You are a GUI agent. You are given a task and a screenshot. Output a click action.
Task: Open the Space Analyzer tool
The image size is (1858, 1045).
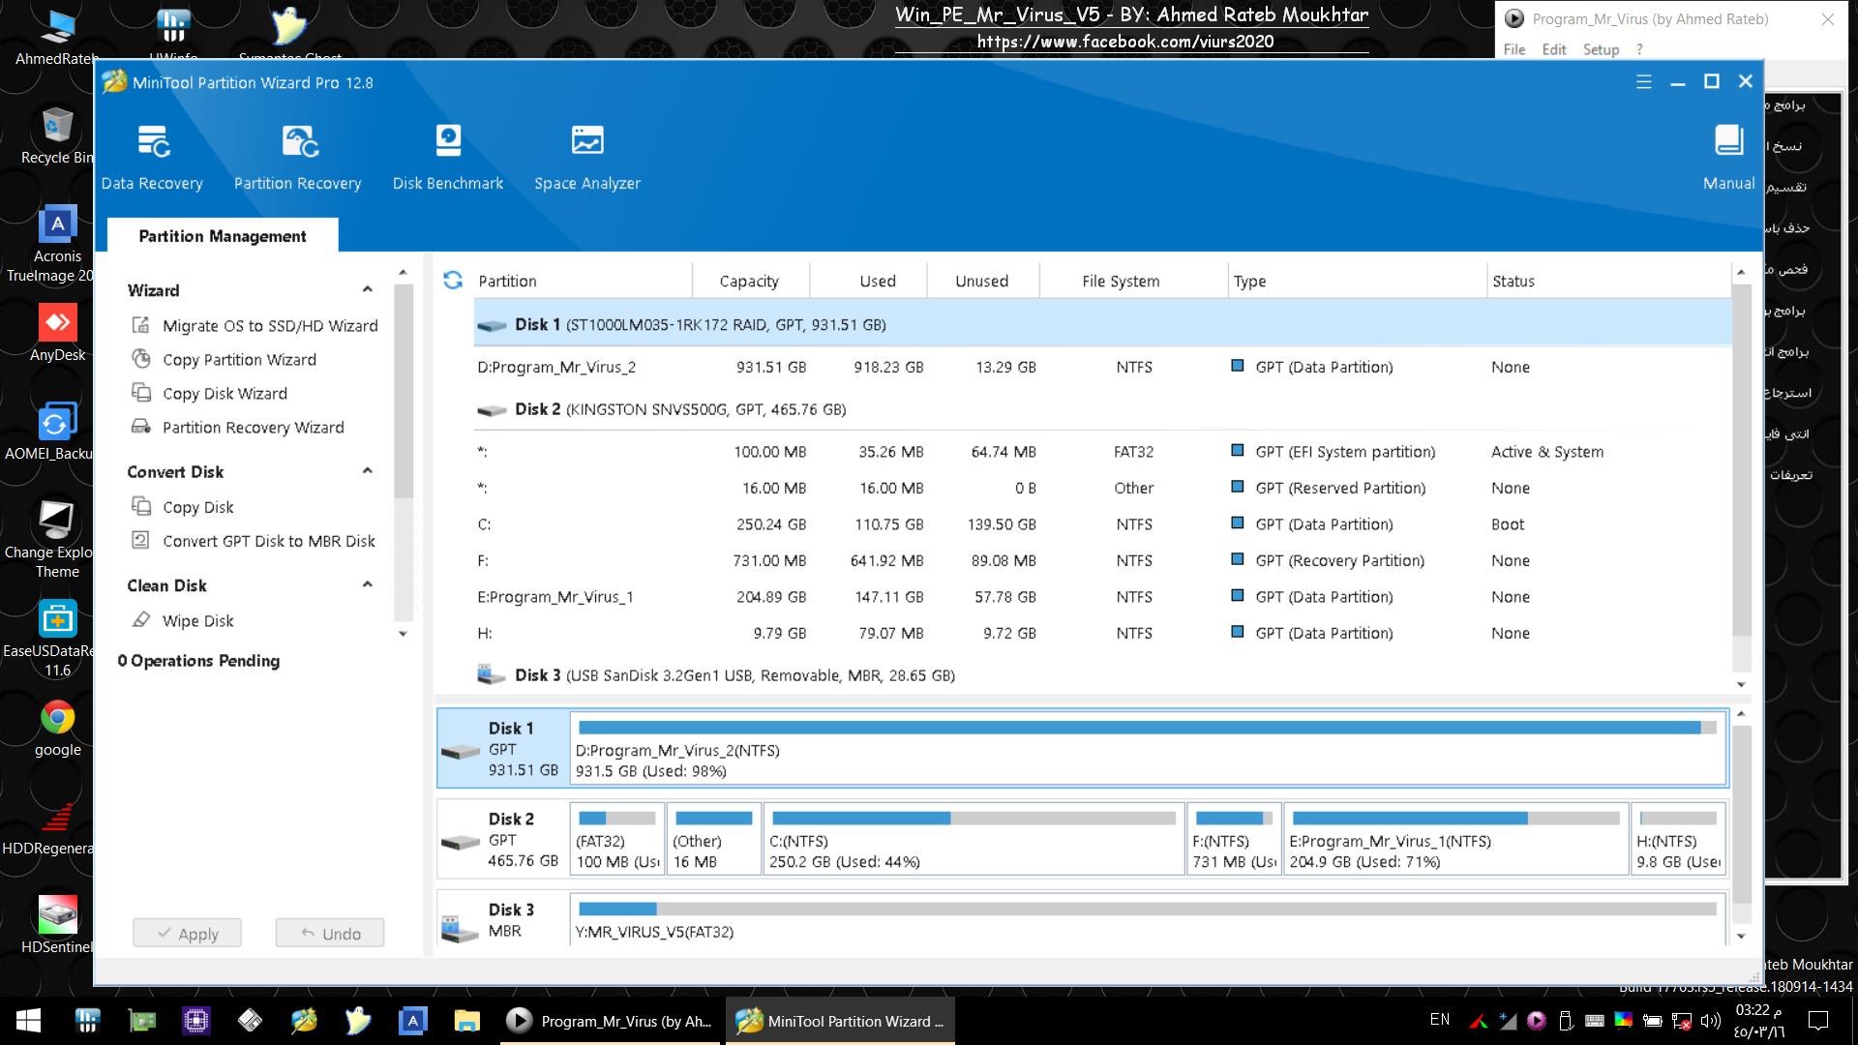point(587,158)
